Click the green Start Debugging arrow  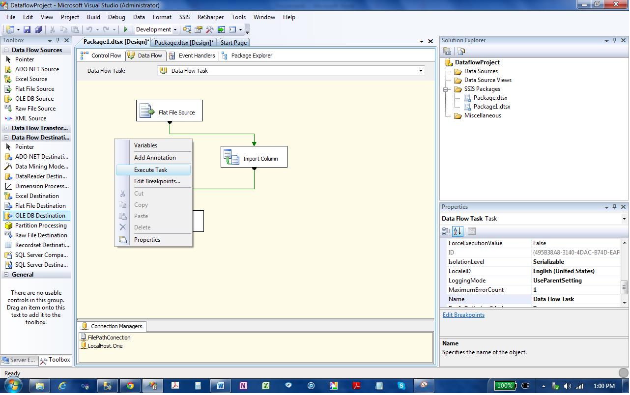pyautogui.click(x=126, y=29)
